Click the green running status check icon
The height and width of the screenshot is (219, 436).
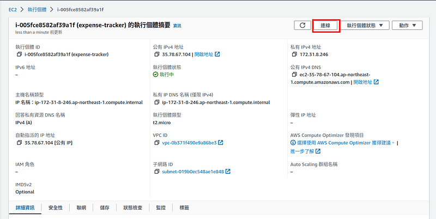pos(156,75)
